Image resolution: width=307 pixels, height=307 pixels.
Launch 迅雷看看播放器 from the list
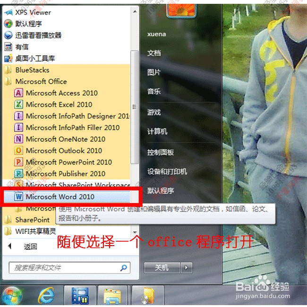tap(67, 35)
